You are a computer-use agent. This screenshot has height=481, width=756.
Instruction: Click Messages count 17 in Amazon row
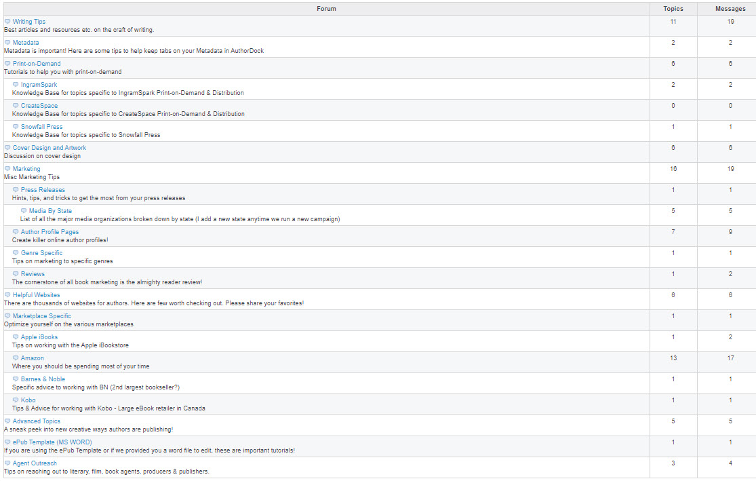click(x=730, y=358)
